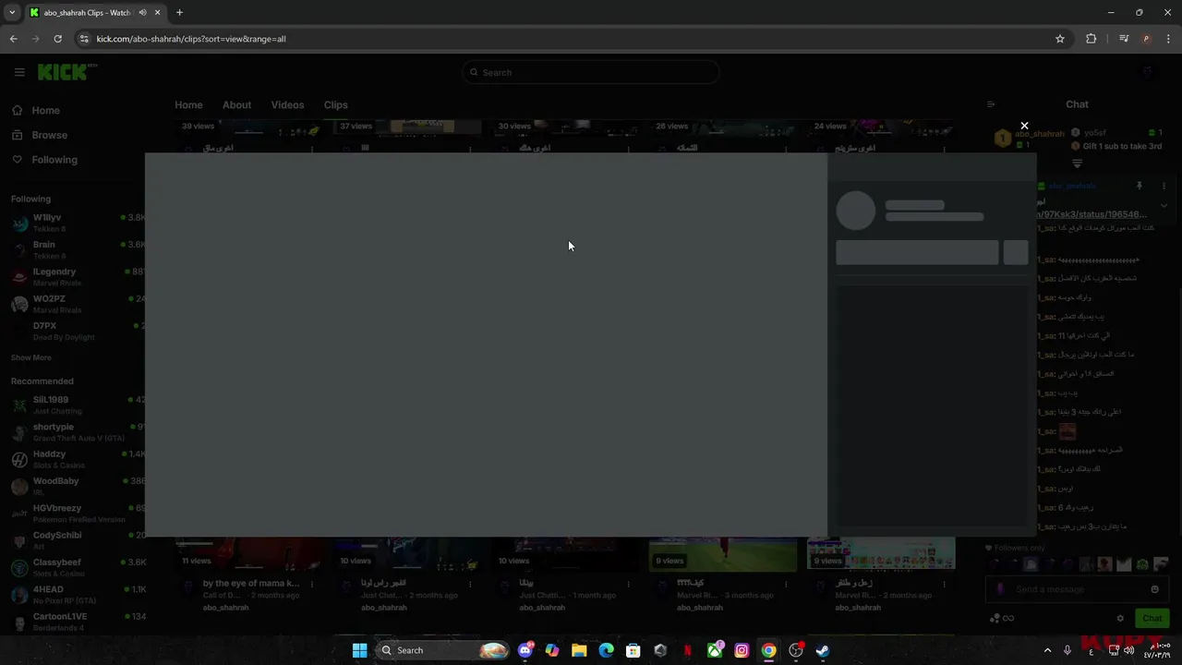The height and width of the screenshot is (665, 1182).
Task: Show hidden system tray icons
Action: (x=1047, y=650)
